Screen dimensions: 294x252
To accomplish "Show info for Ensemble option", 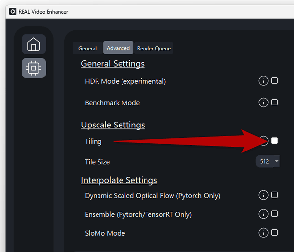I will [x=263, y=214].
